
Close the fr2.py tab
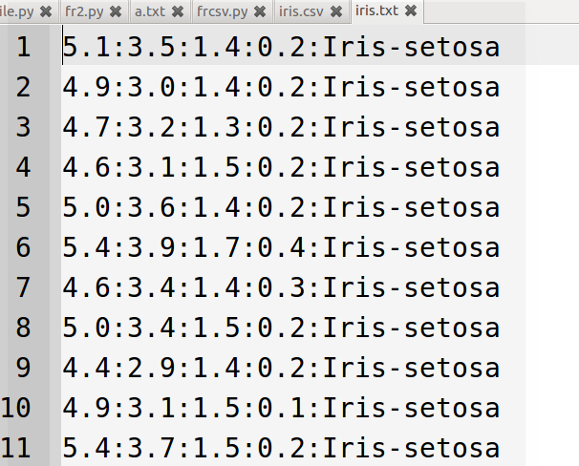(116, 11)
